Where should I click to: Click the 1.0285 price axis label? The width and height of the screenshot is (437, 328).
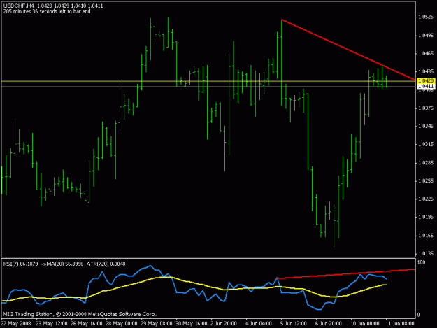[426, 162]
